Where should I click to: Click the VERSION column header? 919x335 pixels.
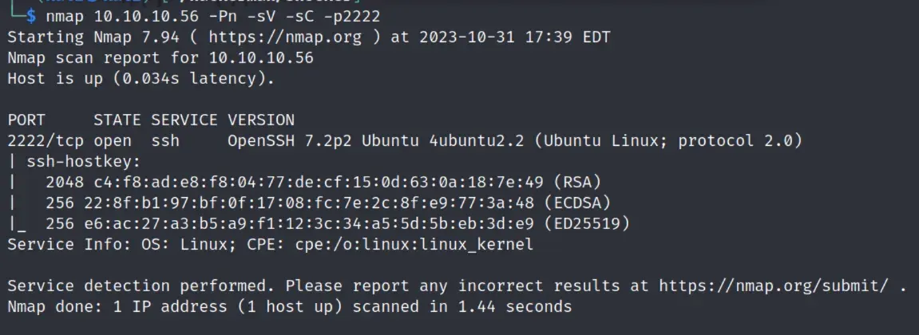pos(260,120)
